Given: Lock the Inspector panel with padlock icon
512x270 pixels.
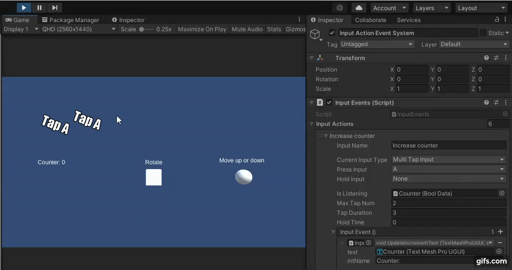Looking at the screenshot, I should click(497, 20).
